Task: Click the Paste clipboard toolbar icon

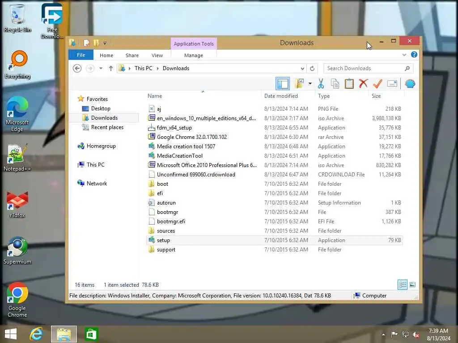Action: click(x=349, y=84)
